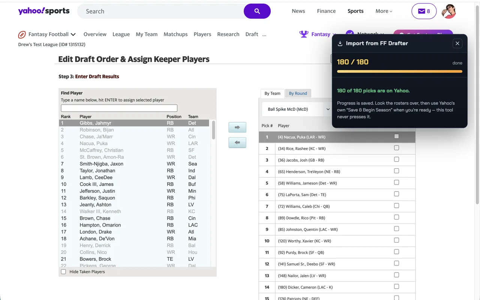Click the right arrow assign player button
The width and height of the screenshot is (480, 300).
tap(237, 127)
